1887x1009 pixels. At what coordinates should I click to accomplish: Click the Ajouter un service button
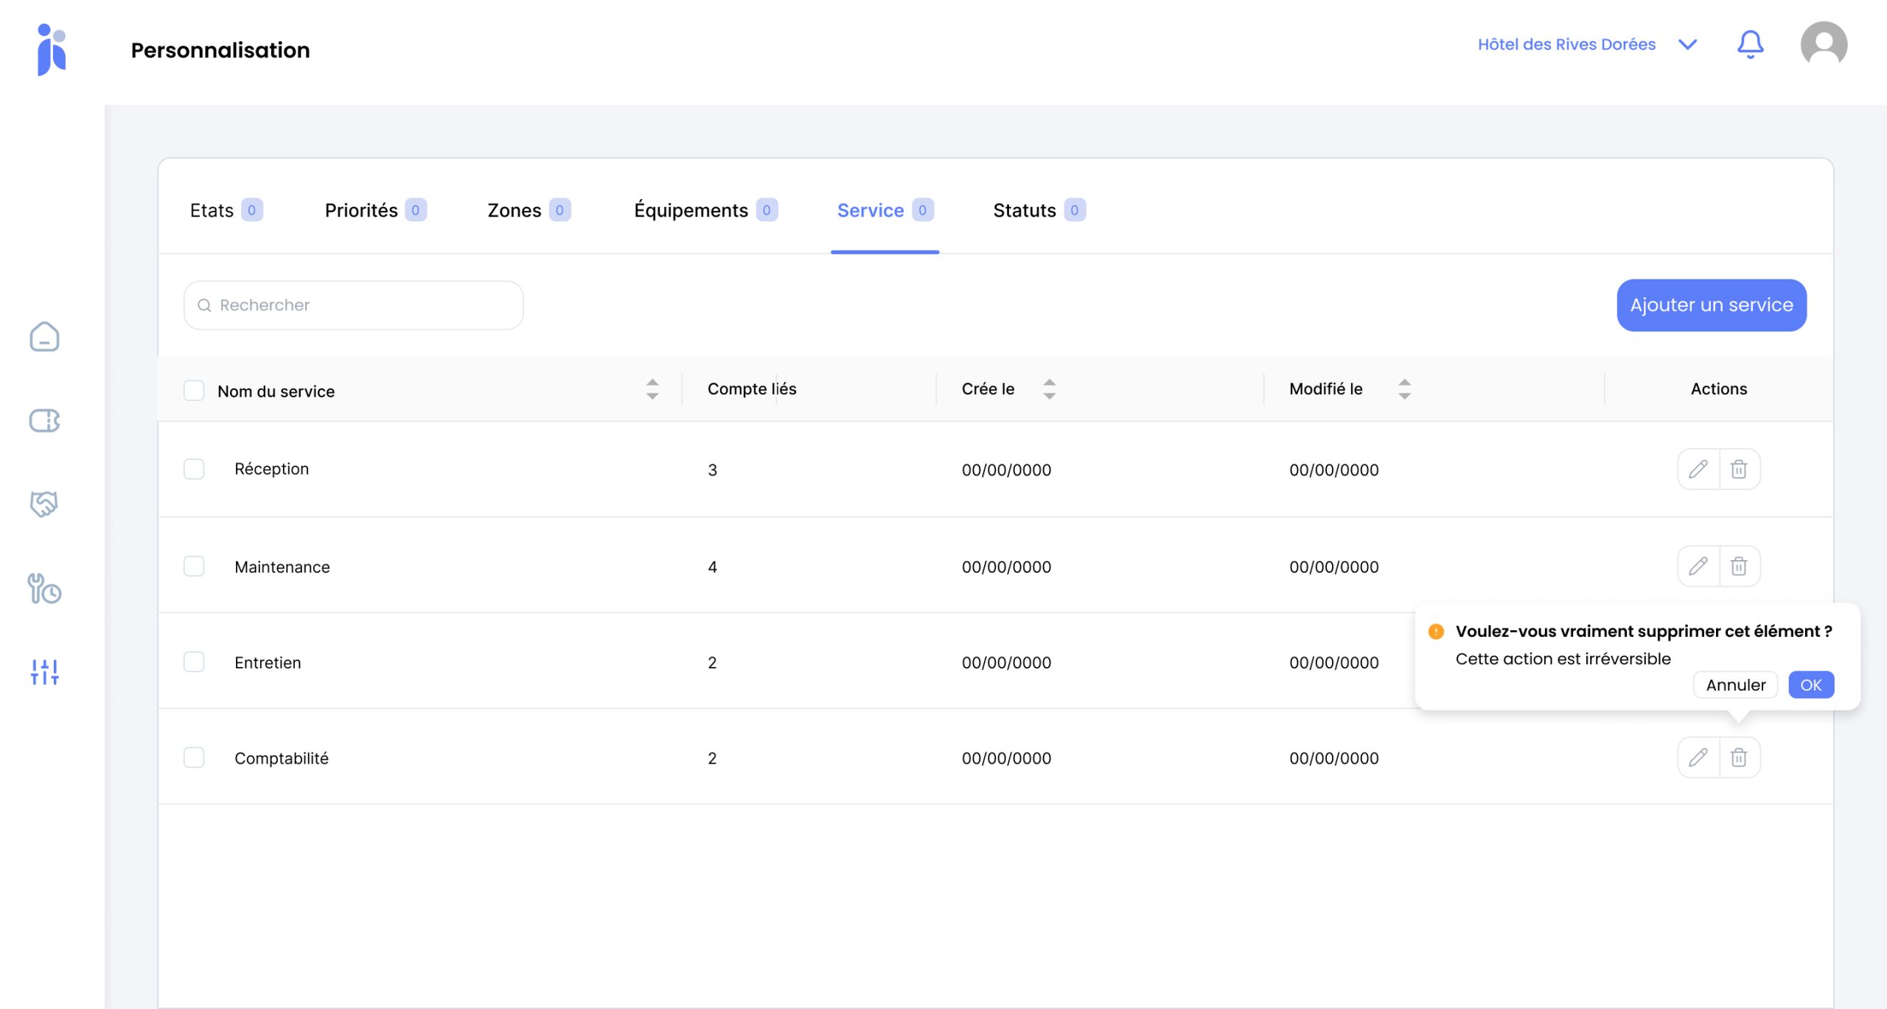click(x=1711, y=305)
